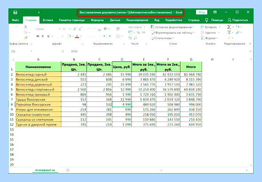Toggle bold (Ж) formatting
262x182 pixels.
38,36
